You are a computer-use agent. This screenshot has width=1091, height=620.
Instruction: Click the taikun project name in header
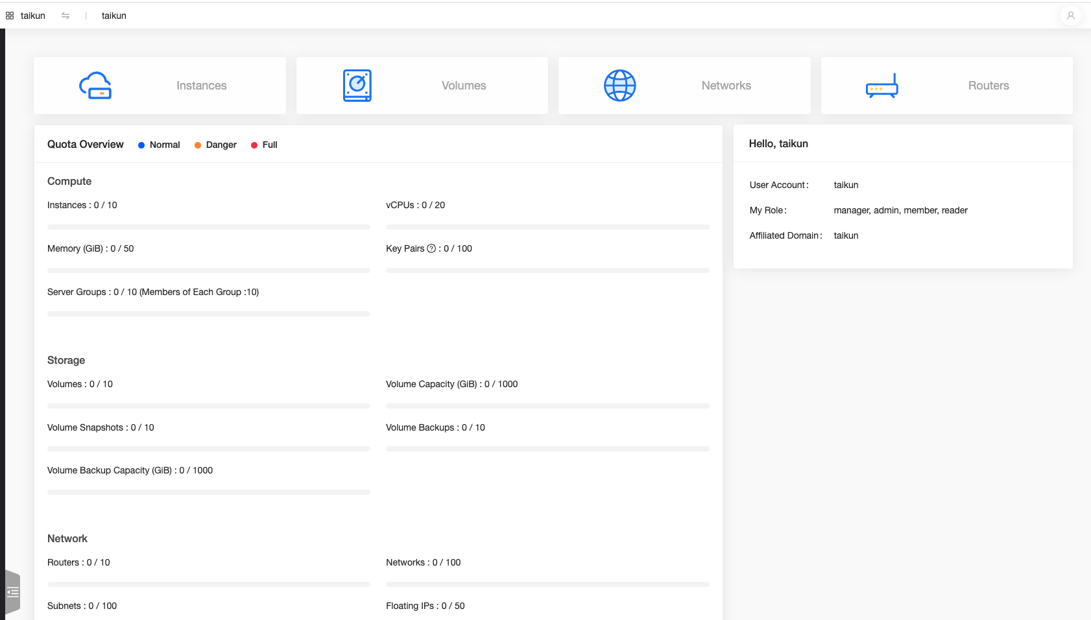33,16
